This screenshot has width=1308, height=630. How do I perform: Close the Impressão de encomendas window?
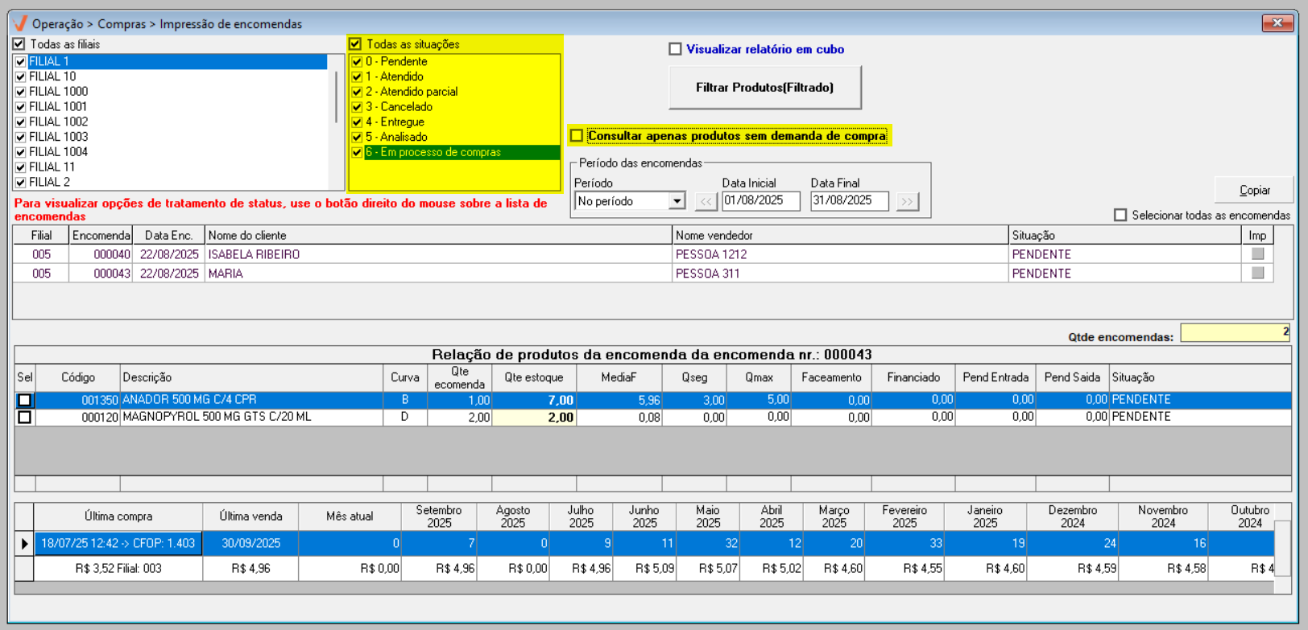point(1277,23)
